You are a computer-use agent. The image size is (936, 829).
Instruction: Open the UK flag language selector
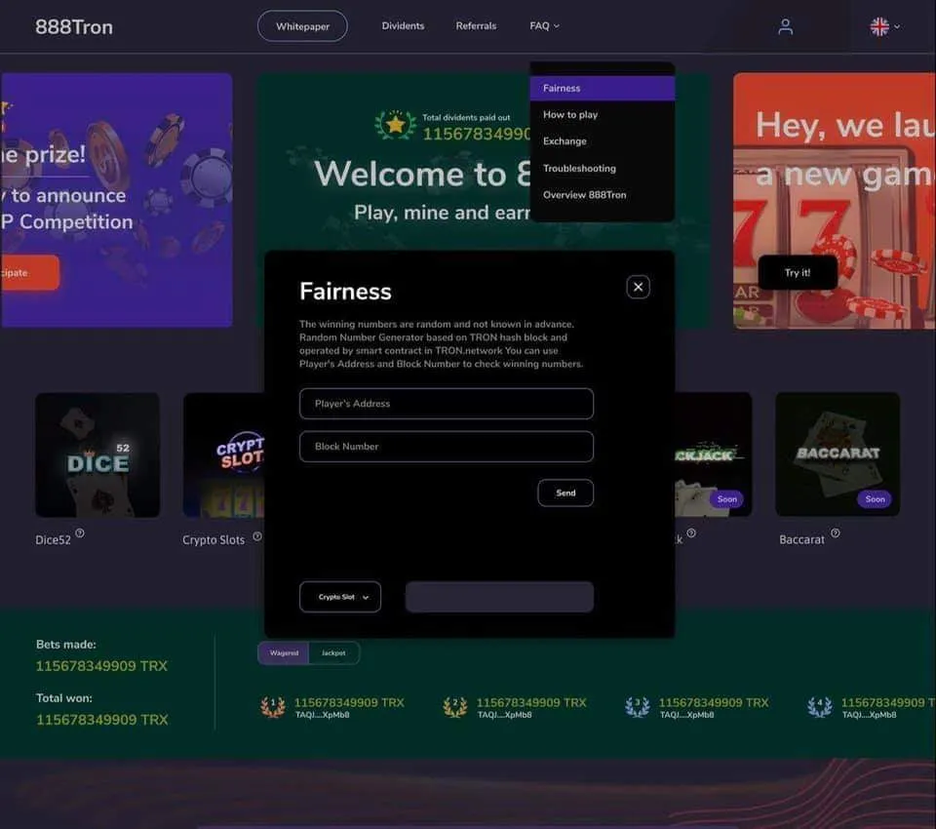coord(884,26)
